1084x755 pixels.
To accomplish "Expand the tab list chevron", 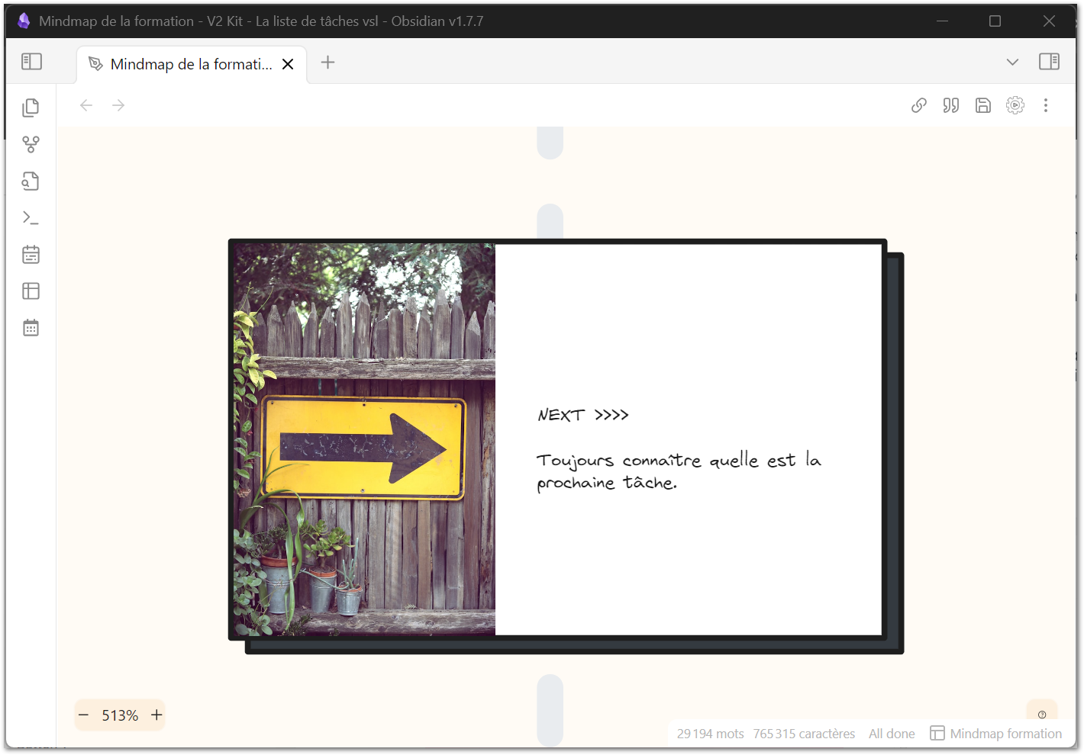I will point(1012,62).
